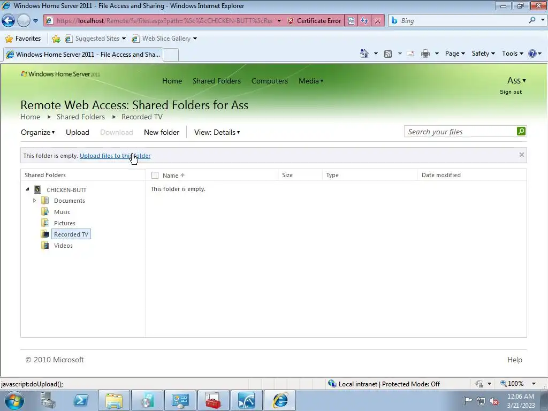Select the Recorded TV folder in tree
548x411 pixels.
point(71,234)
